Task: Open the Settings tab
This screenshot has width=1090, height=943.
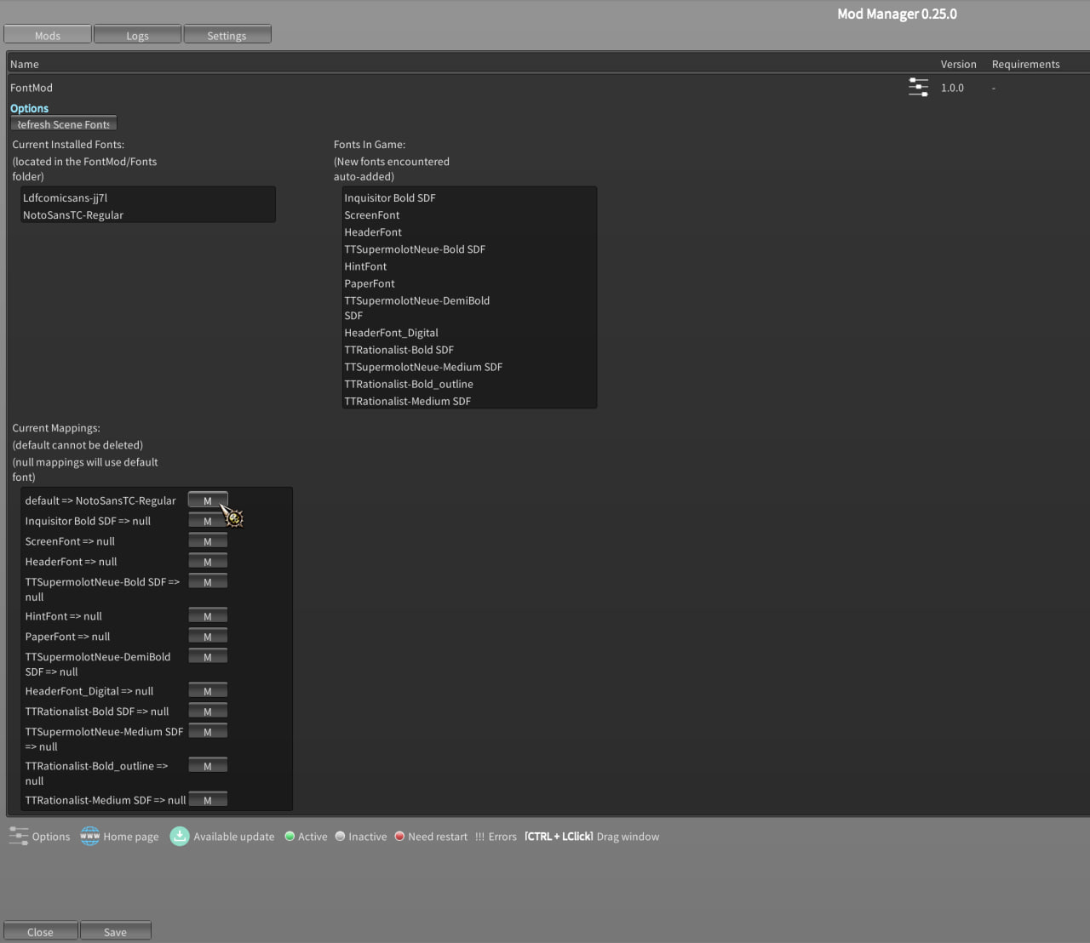Action: (x=227, y=35)
